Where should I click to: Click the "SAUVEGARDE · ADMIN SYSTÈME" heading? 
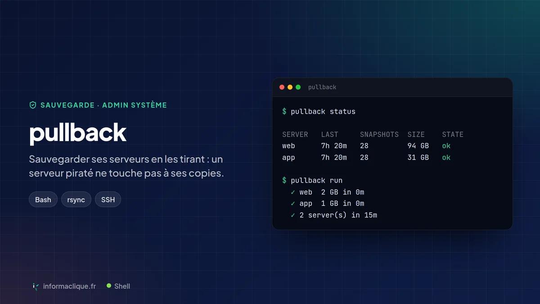click(103, 105)
